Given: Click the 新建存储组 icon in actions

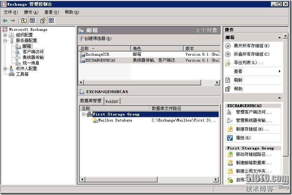Looking at the screenshot, I should [230, 129].
